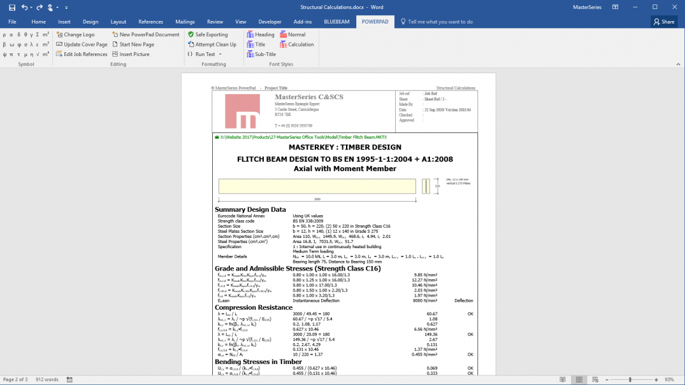The image size is (685, 385).
Task: Click Start New Page
Action: click(133, 45)
